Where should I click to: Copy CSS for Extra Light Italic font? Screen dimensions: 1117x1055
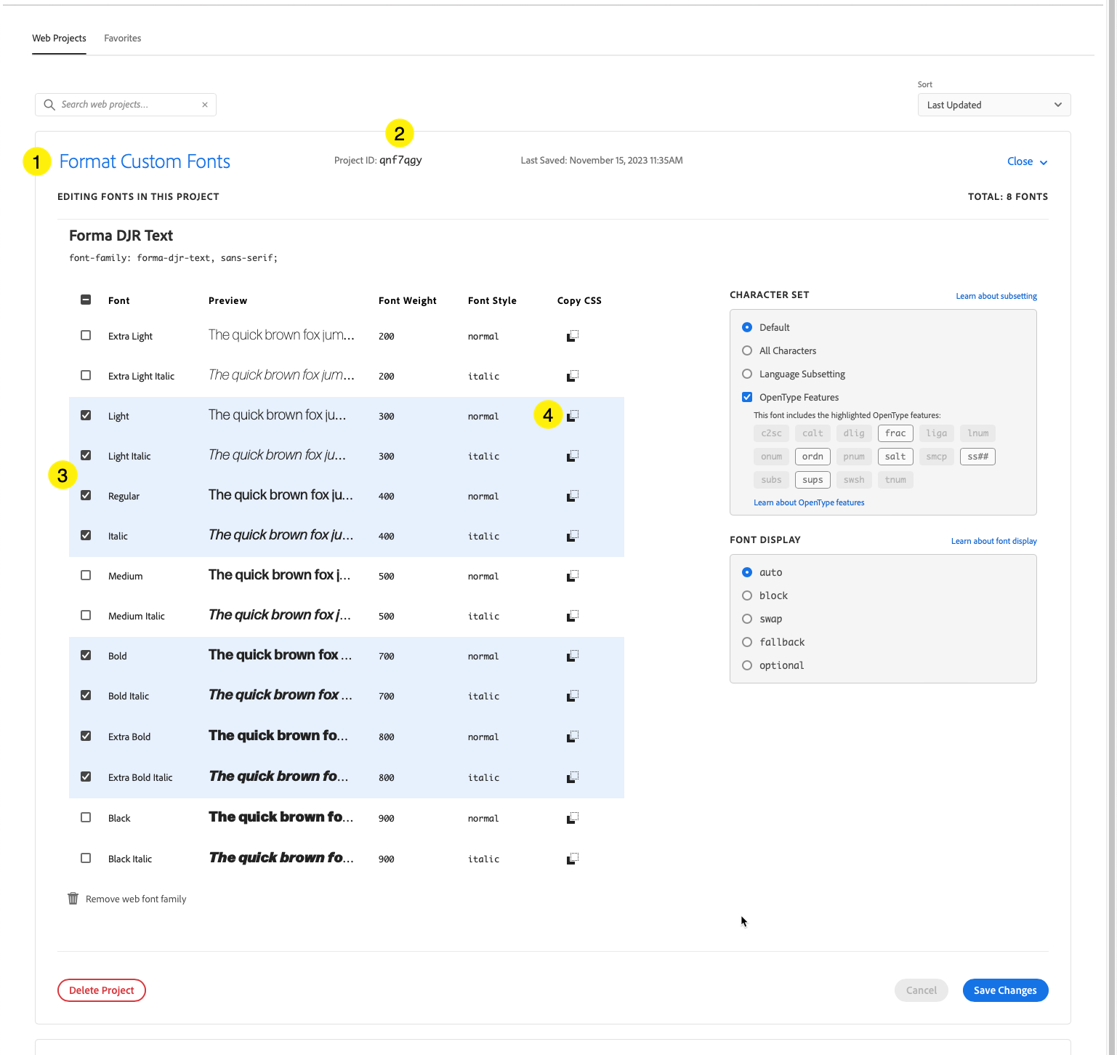pyautogui.click(x=573, y=376)
